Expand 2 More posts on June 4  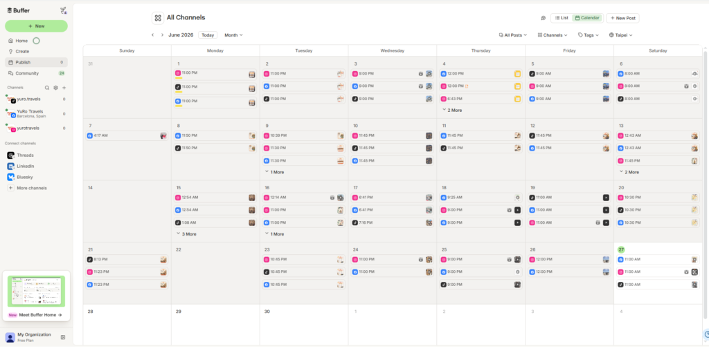(452, 110)
